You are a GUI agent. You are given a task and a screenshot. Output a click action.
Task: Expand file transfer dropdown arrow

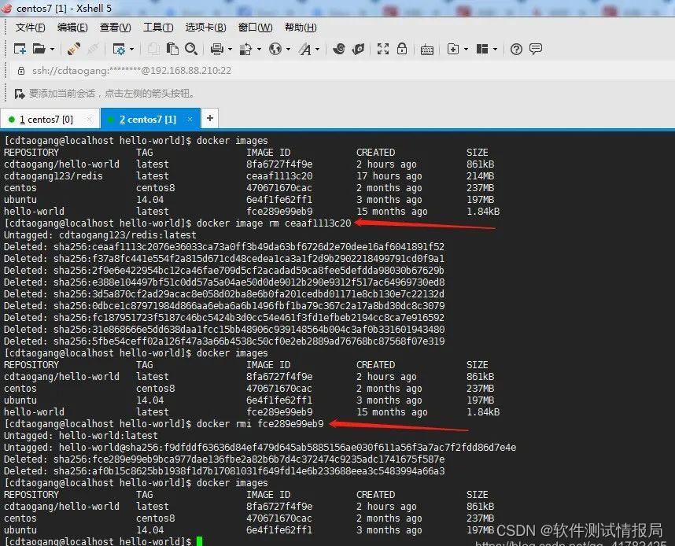pyautogui.click(x=259, y=50)
